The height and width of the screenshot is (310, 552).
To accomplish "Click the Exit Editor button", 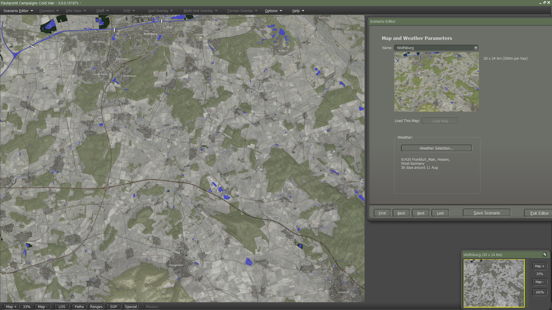I will point(539,213).
